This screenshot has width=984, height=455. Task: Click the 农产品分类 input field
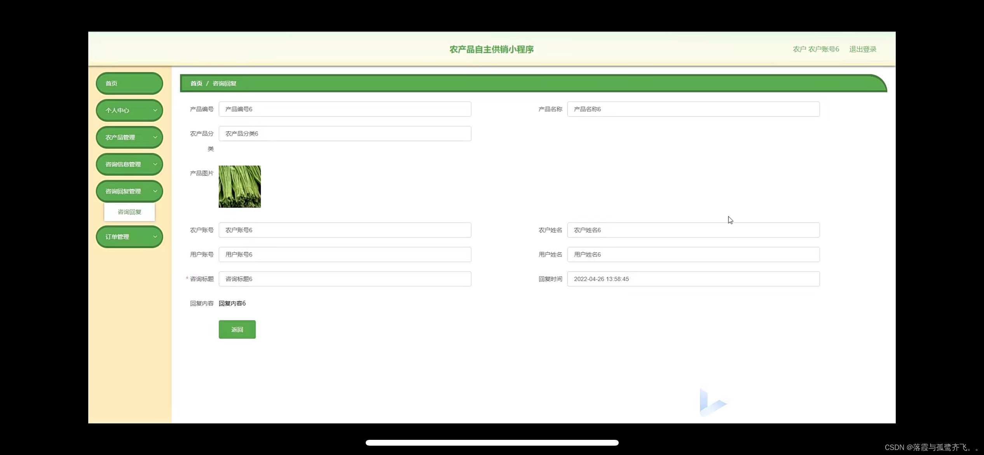point(345,133)
